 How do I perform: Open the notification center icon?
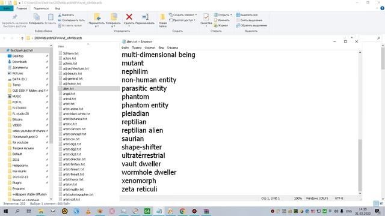[378, 211]
